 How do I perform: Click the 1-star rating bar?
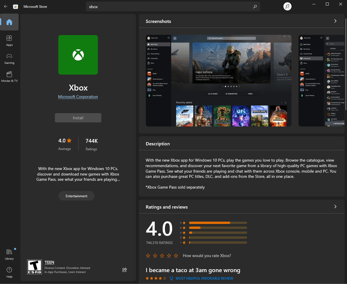(x=218, y=243)
